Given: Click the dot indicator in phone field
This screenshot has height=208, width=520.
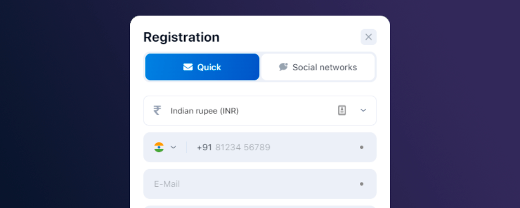Looking at the screenshot, I should (361, 147).
